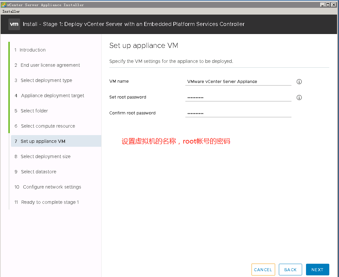Click the 'Set root password' label
This screenshot has height=277, width=339.
pyautogui.click(x=127, y=97)
